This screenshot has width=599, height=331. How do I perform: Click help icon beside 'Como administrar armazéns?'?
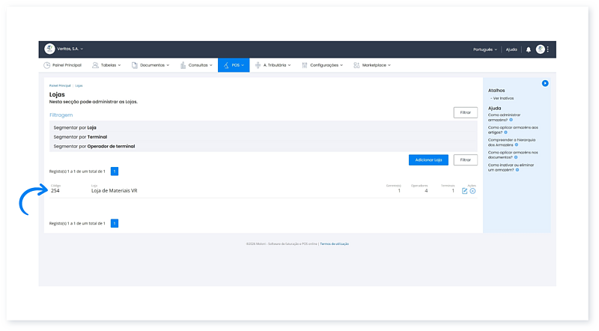pyautogui.click(x=511, y=120)
